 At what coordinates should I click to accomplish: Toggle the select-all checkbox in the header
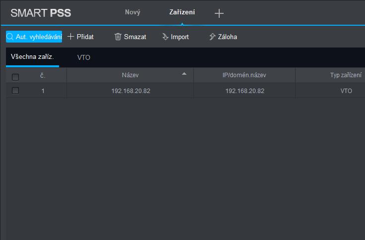tap(15, 77)
